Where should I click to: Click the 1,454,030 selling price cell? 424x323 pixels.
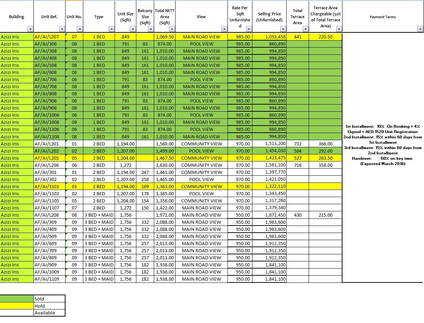click(x=269, y=151)
